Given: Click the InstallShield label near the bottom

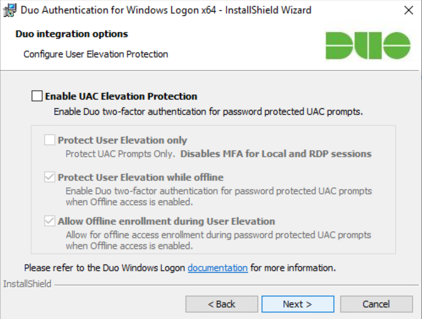Looking at the screenshot, I should point(27,284).
